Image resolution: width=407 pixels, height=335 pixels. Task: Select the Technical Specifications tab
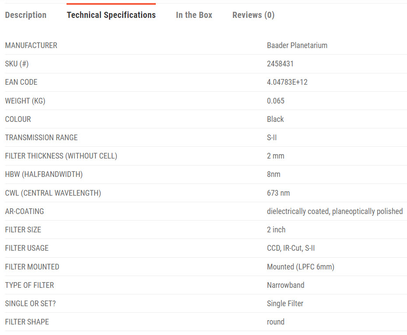(111, 15)
